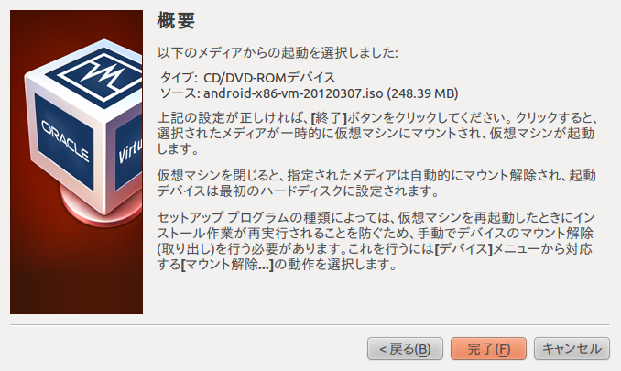Cancel the wizard with キャンセル button
The height and width of the screenshot is (371, 621).
[x=572, y=349]
